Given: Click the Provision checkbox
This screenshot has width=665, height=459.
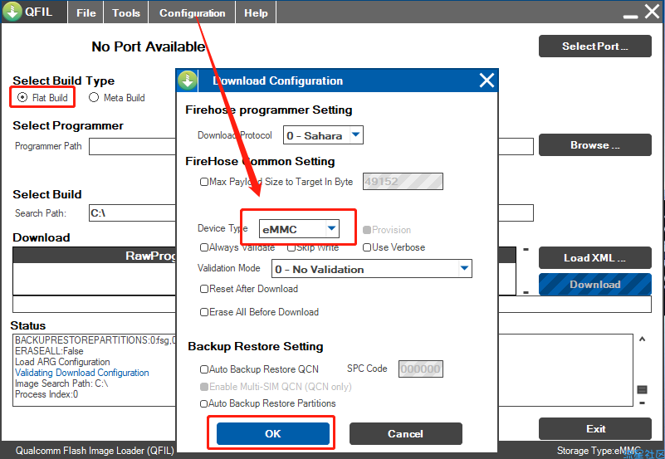Looking at the screenshot, I should pyautogui.click(x=367, y=230).
